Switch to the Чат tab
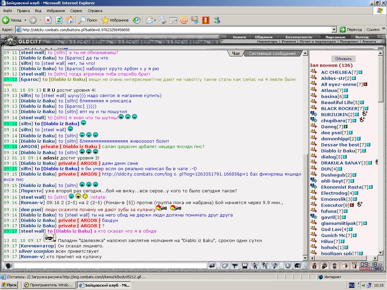 coord(236,53)
